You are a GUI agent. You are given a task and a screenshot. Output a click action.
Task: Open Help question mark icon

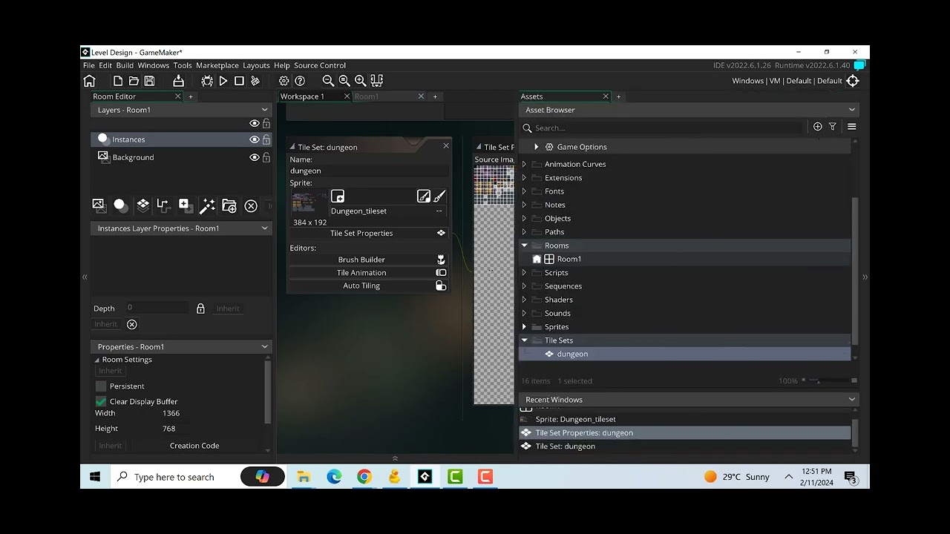tap(300, 81)
